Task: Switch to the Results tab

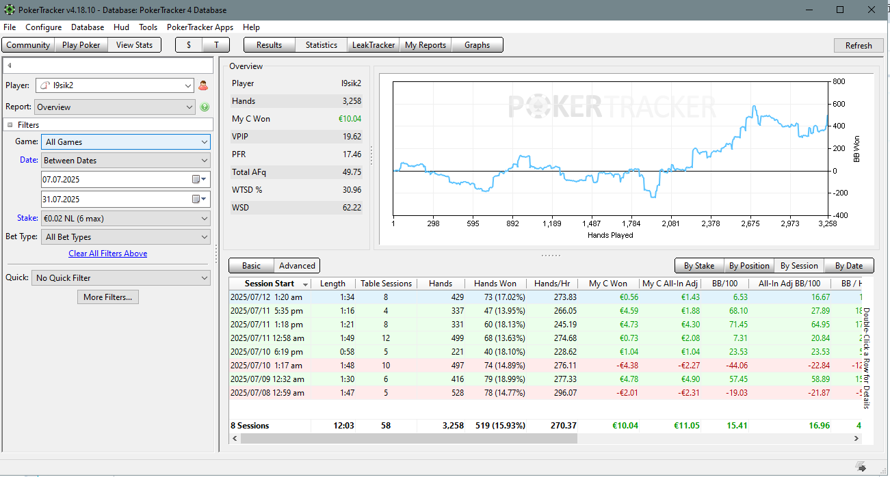Action: pyautogui.click(x=270, y=45)
